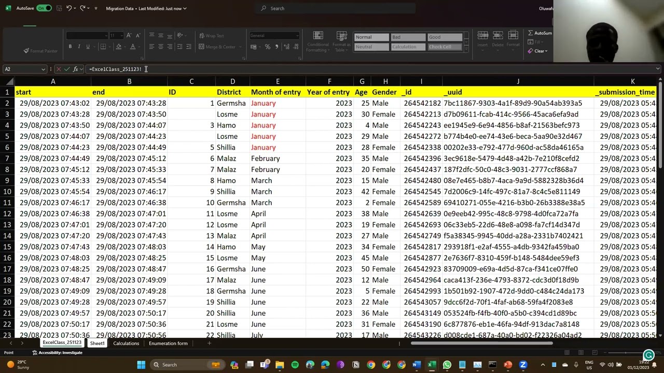Open Conditional Formatting menu
Image resolution: width=664 pixels, height=373 pixels.
318,42
